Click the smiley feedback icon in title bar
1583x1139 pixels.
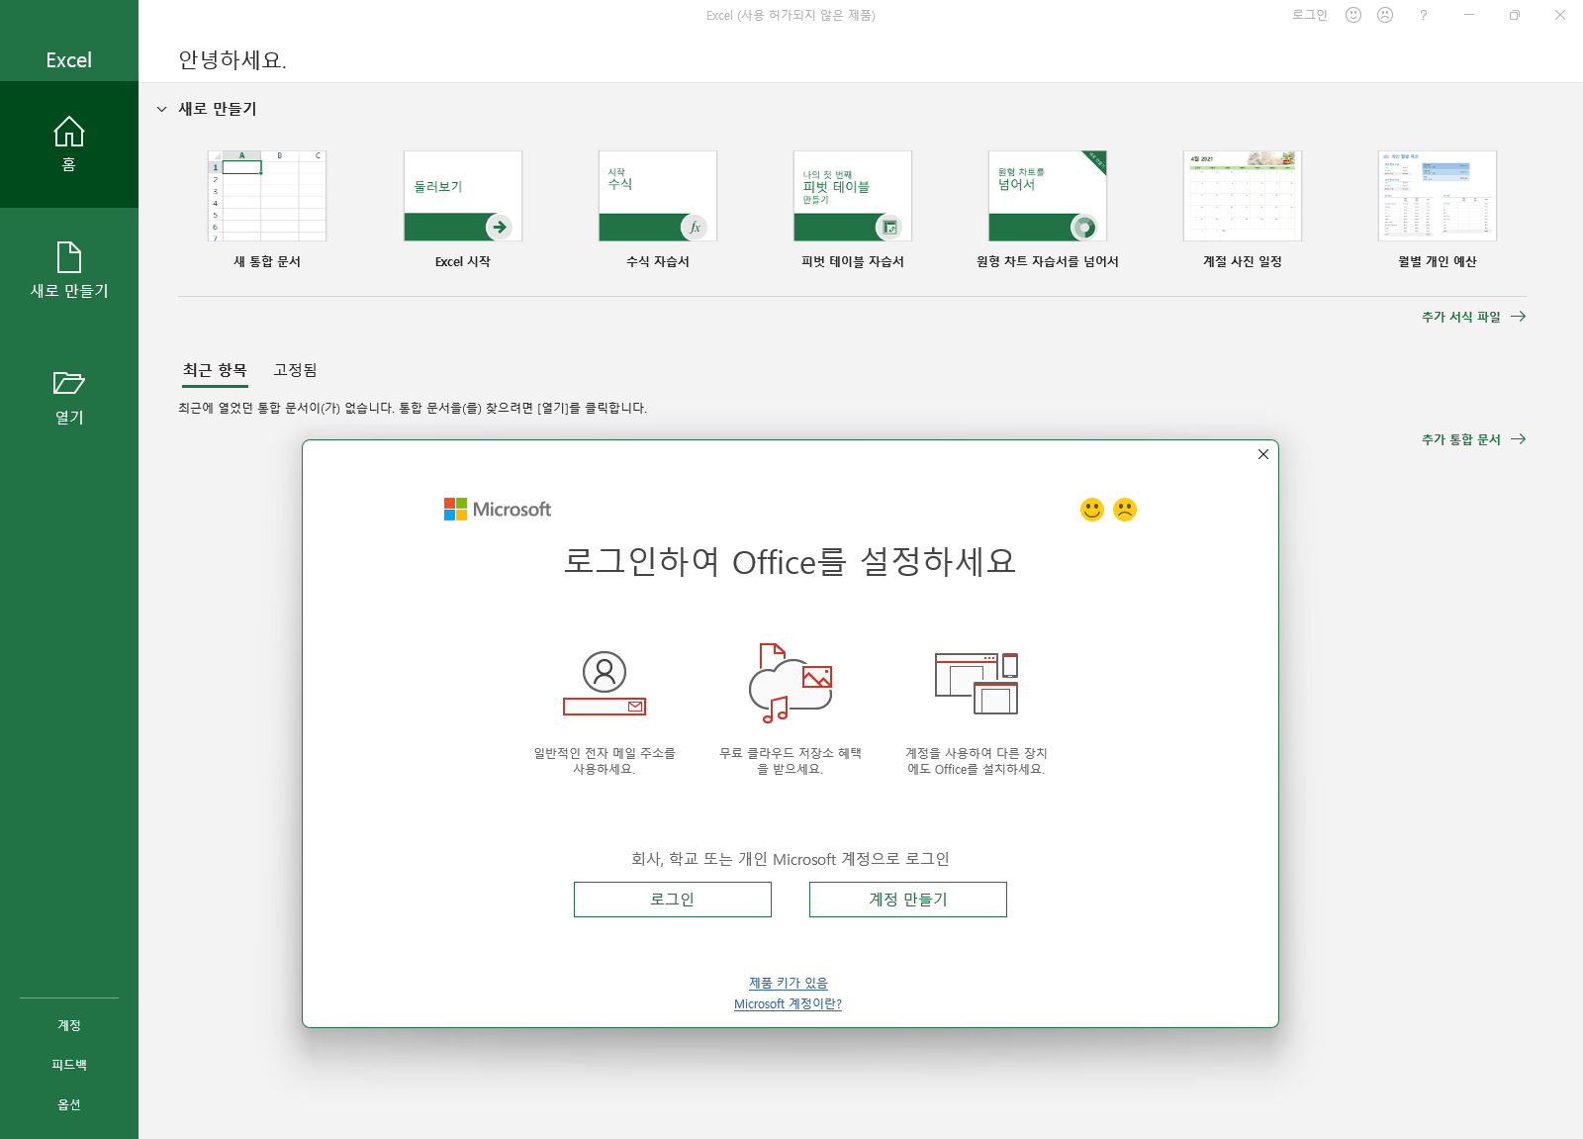pos(1353,15)
